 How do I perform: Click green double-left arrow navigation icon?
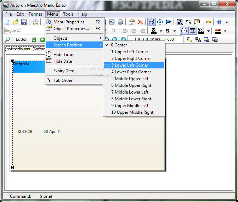[x=34, y=40]
